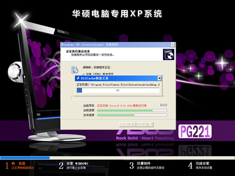Image resolution: width=235 pixels, height=176 pixels.
Task: Click step 3 注册组件 label
Action: (x=144, y=164)
